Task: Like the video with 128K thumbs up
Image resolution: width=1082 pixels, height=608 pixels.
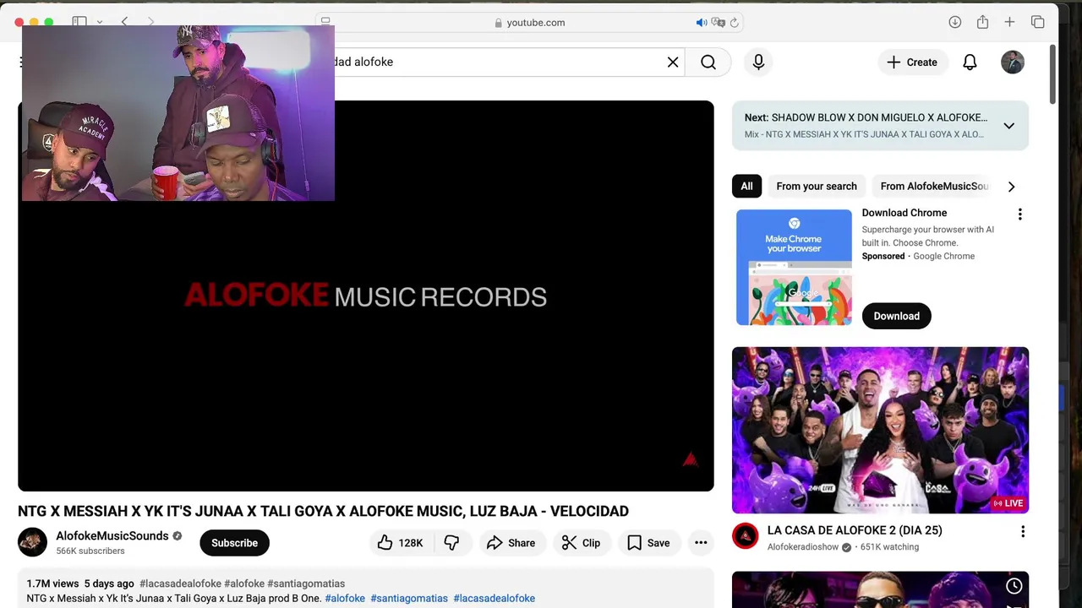Action: point(401,543)
